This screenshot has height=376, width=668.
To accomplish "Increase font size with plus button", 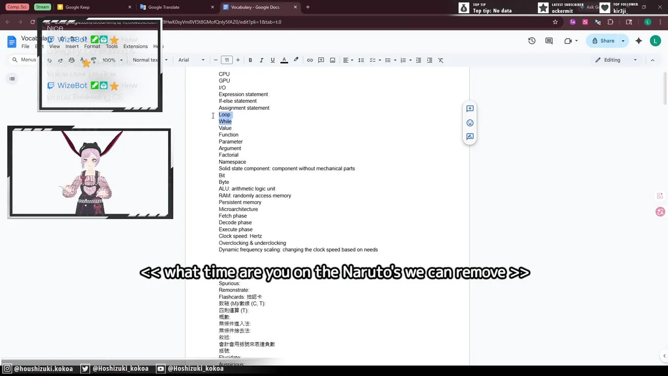I will pos(238,60).
